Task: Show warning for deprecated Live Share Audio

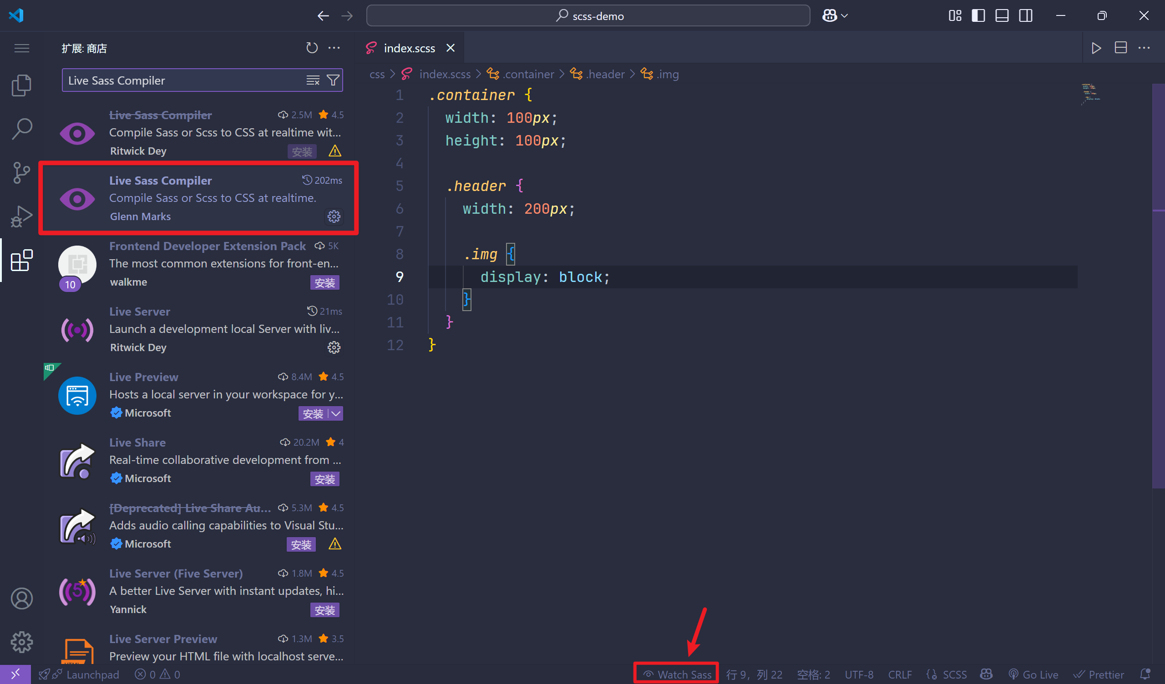Action: (334, 544)
